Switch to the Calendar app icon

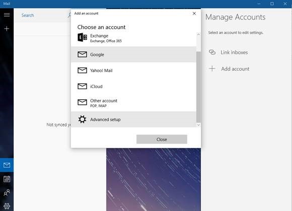point(7,179)
